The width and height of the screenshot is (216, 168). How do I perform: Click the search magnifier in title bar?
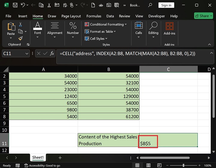pos(150,5)
